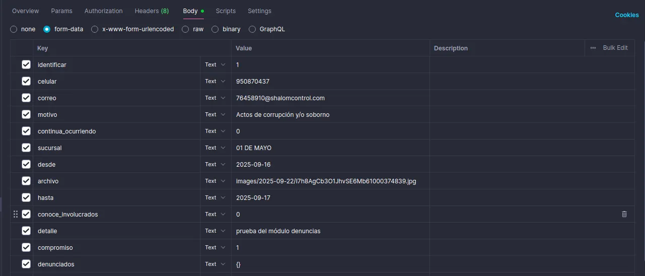Screen dimensions: 645x276
Task: Open the type dropdown for detalle row
Action: [215, 231]
